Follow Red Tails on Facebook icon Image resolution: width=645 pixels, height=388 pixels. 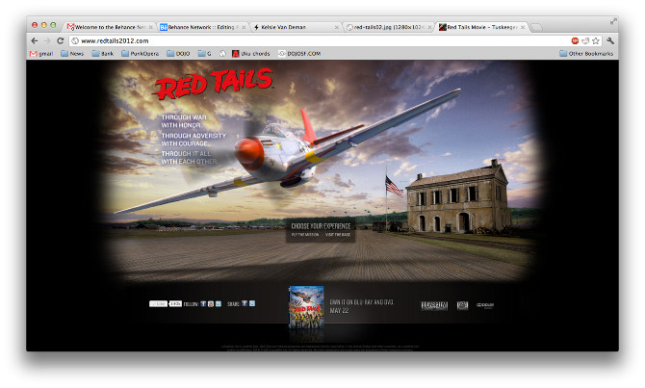click(x=203, y=303)
